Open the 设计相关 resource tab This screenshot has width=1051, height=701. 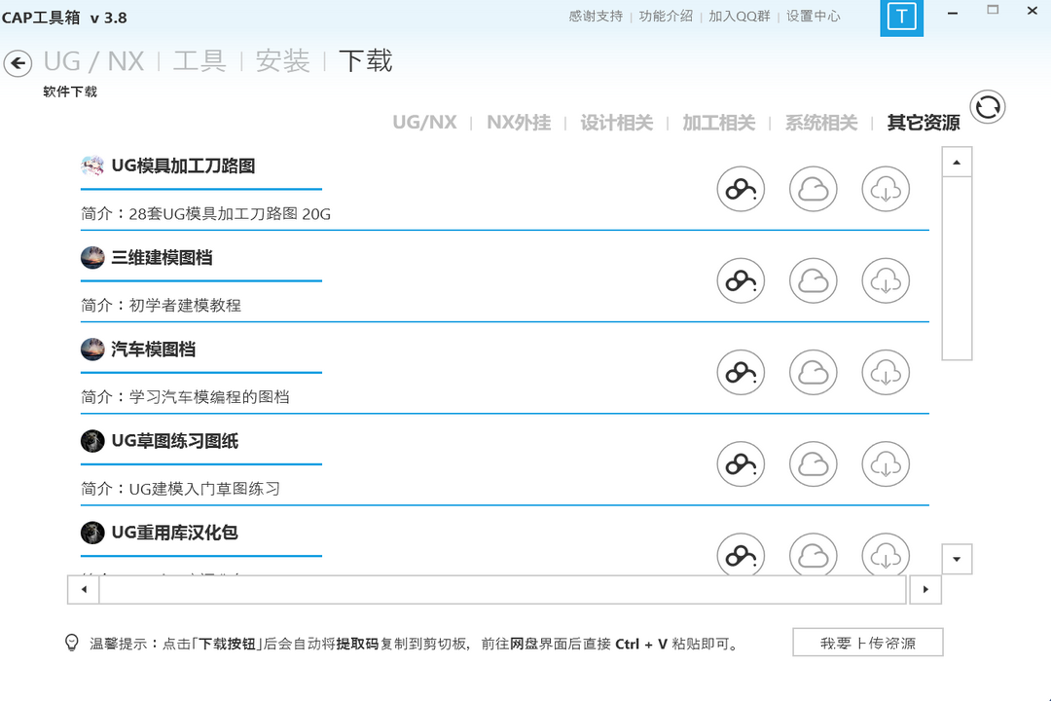tap(617, 123)
